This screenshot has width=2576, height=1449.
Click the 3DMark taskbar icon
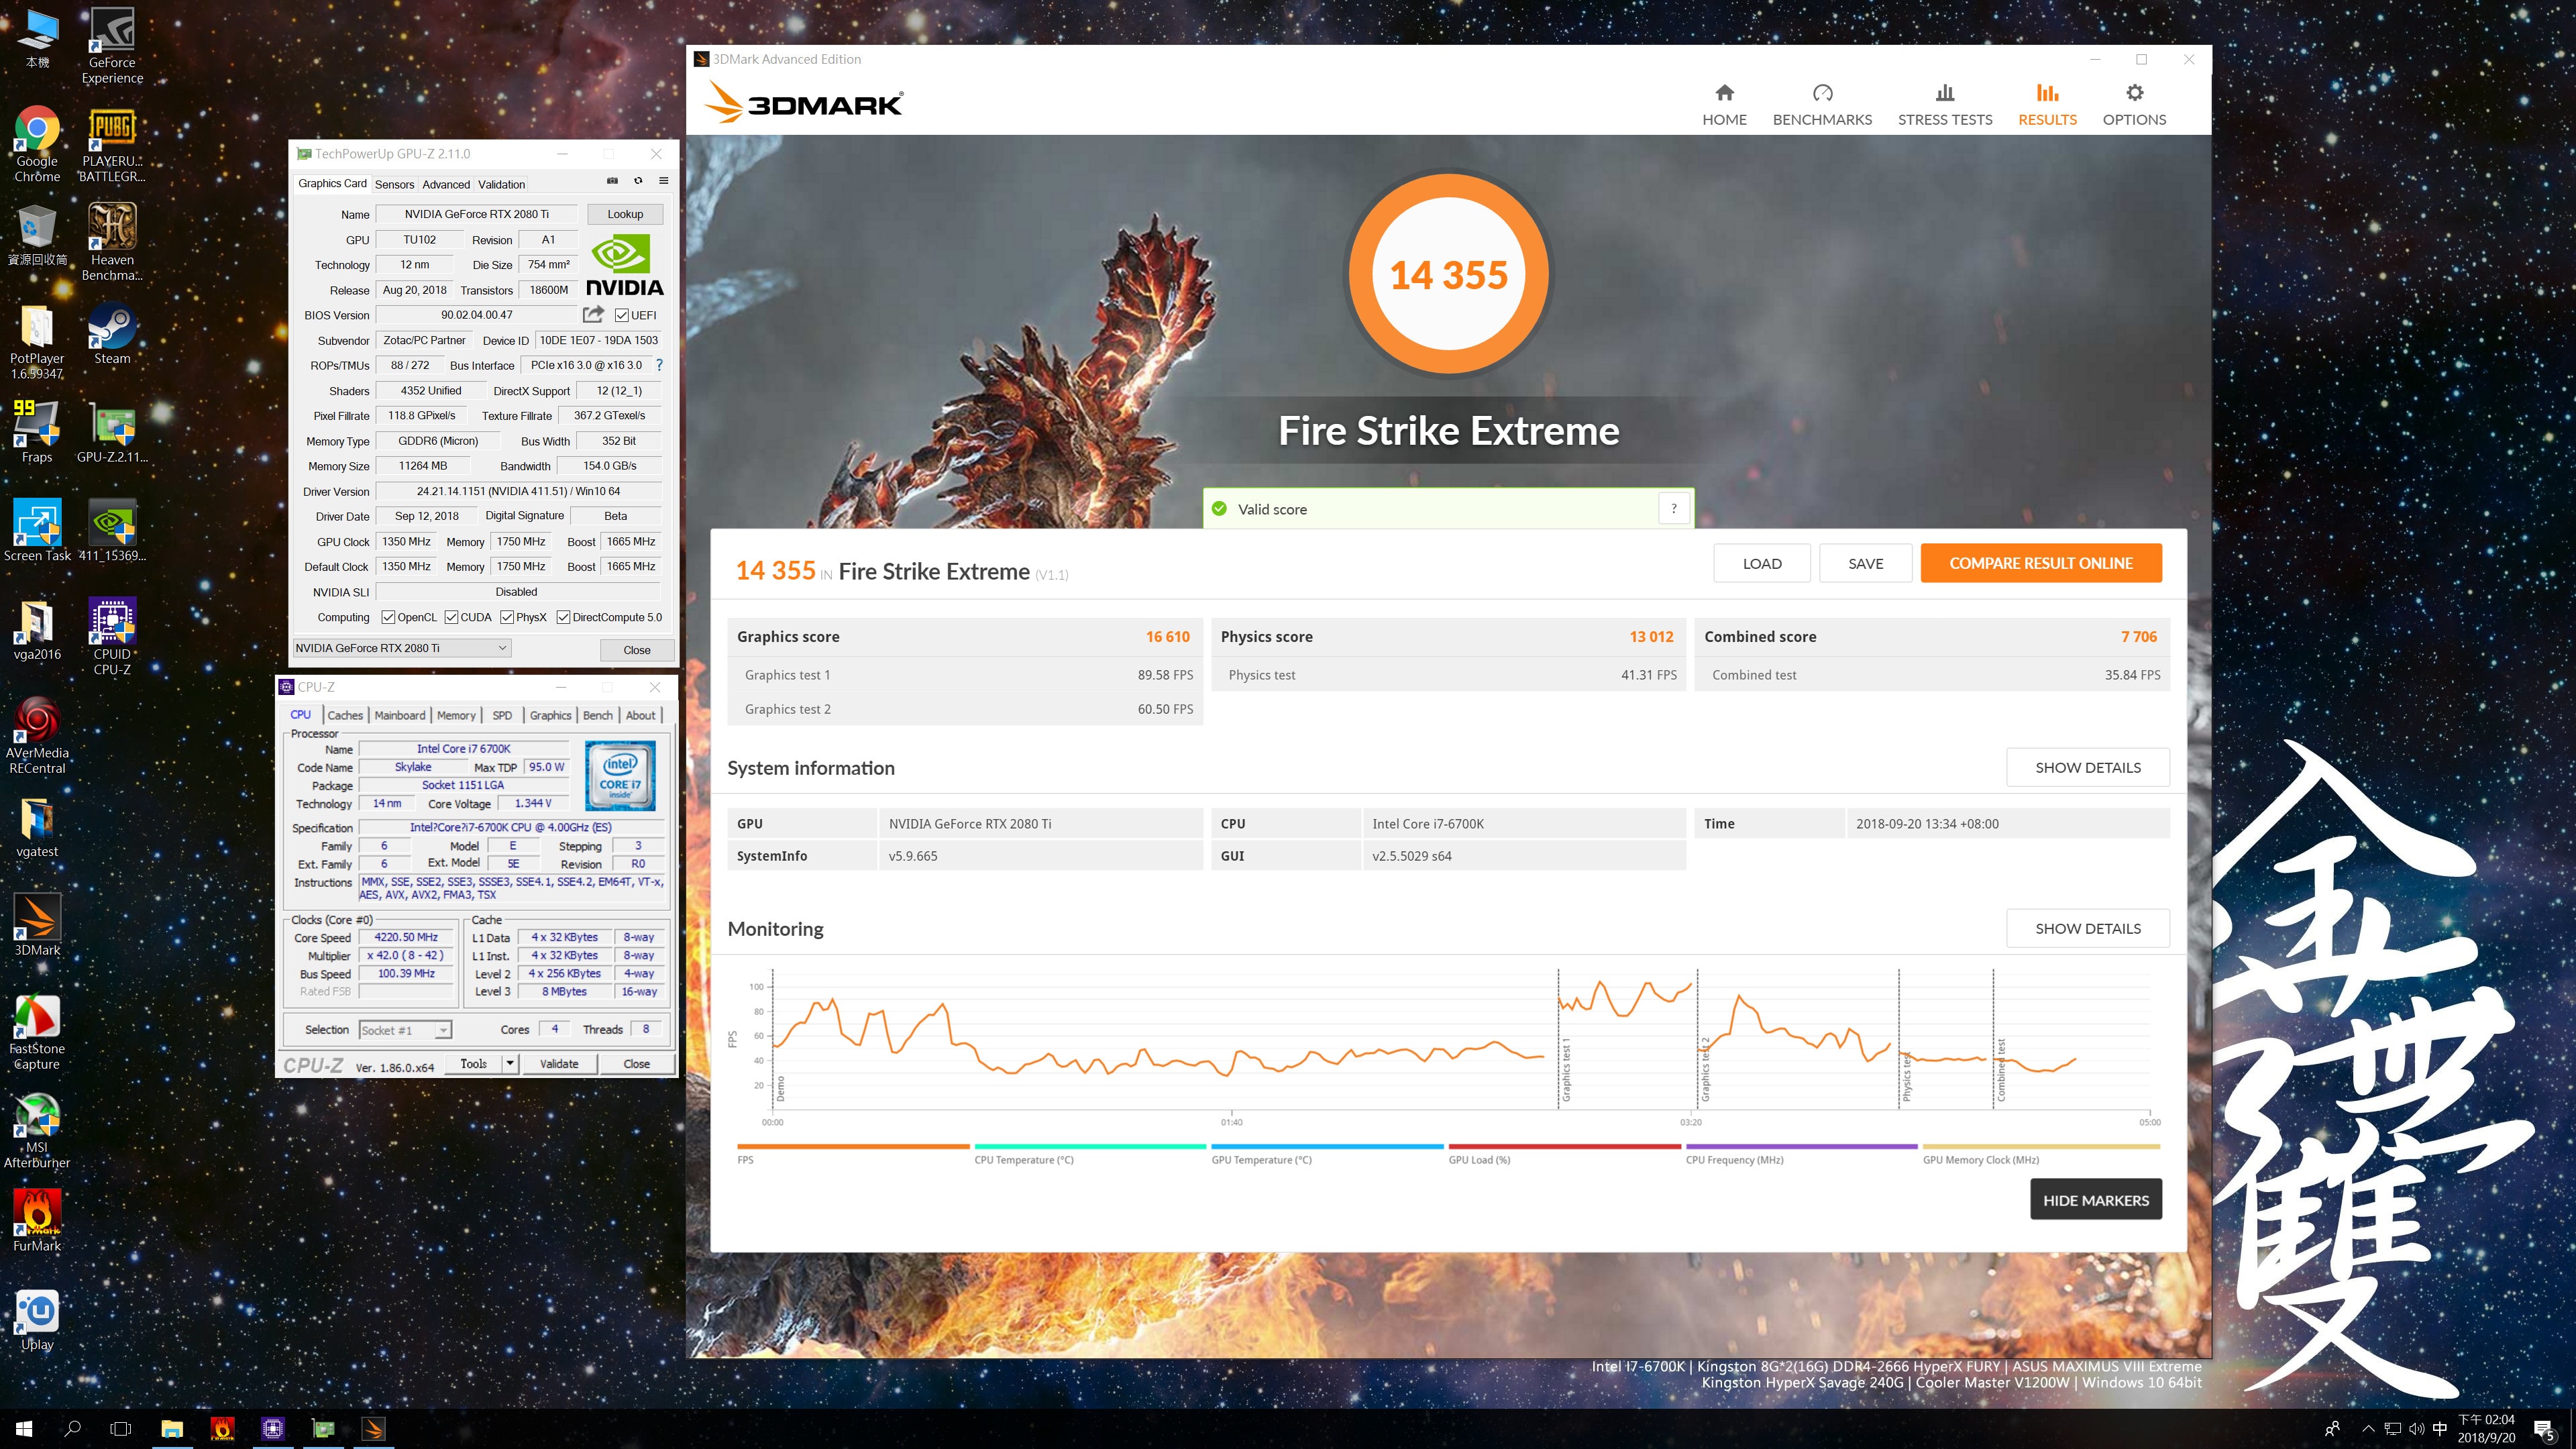[373, 1428]
